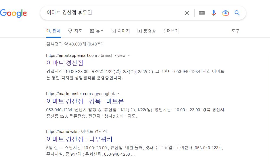Click the martmonster.com gyeongbuk breadcrumb URL
270x164 pixels.
pos(81,94)
